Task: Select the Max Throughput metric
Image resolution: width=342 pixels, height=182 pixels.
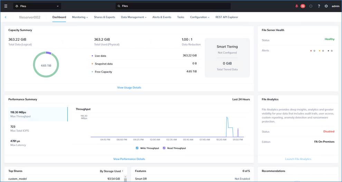Action: 38,114
